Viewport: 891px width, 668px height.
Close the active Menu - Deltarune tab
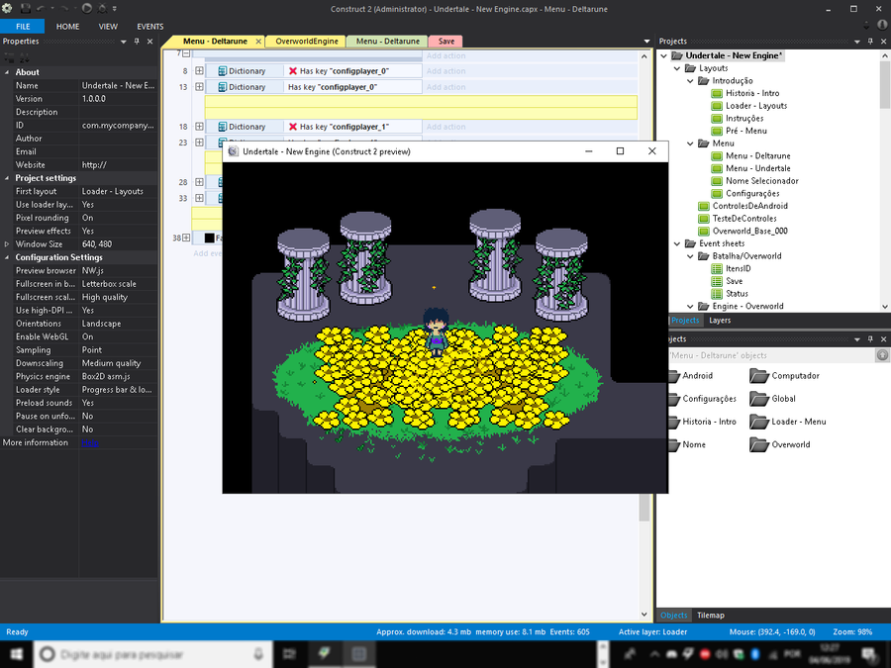[x=258, y=42]
